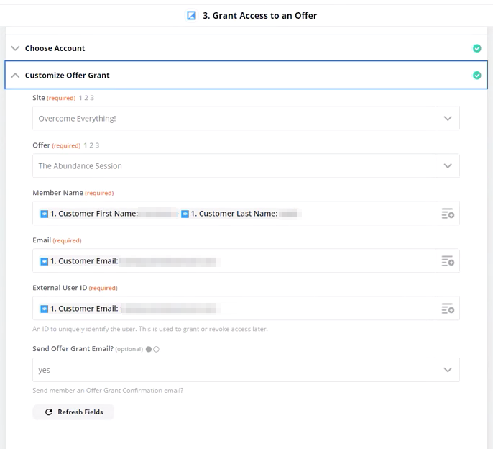
Task: Click the Choose Account green checkmark
Action: click(x=476, y=48)
